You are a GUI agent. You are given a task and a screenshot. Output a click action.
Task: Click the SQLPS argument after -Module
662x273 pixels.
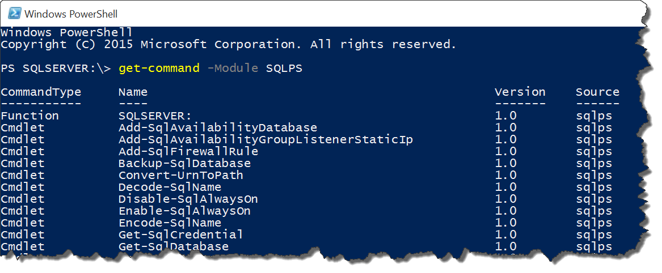[284, 68]
